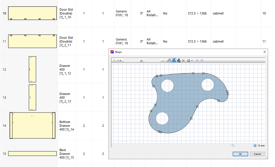Toggle the grid icon in Shape toolbar
Image resolution: width=275 pixels, height=167 pixels.
(x=188, y=60)
